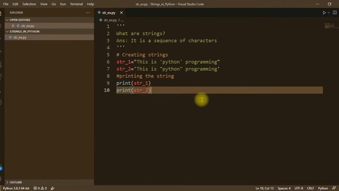Open str_ex.py in STRINGS_IN_PYTHON folder
This screenshot has height=191, width=339.
click(x=49, y=38)
